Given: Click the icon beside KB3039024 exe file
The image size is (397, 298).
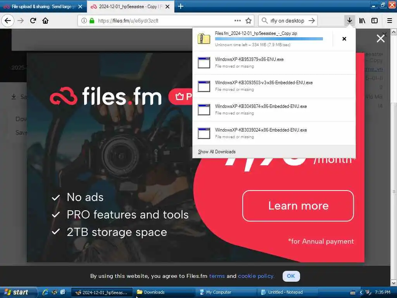Looking at the screenshot, I should pos(204,133).
